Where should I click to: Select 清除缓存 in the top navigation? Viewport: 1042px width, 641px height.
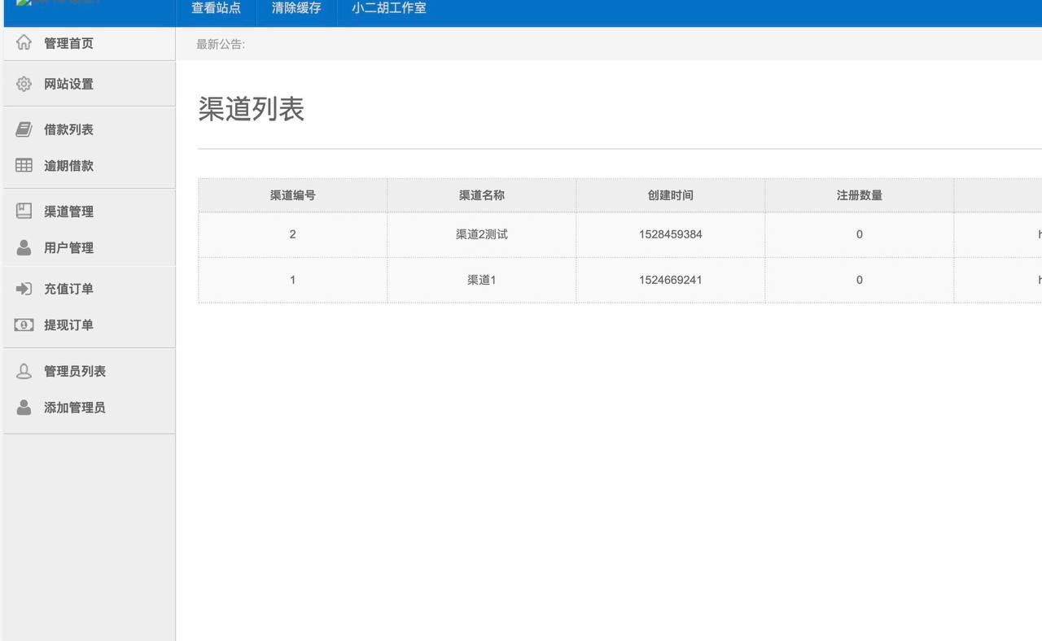[x=296, y=8]
